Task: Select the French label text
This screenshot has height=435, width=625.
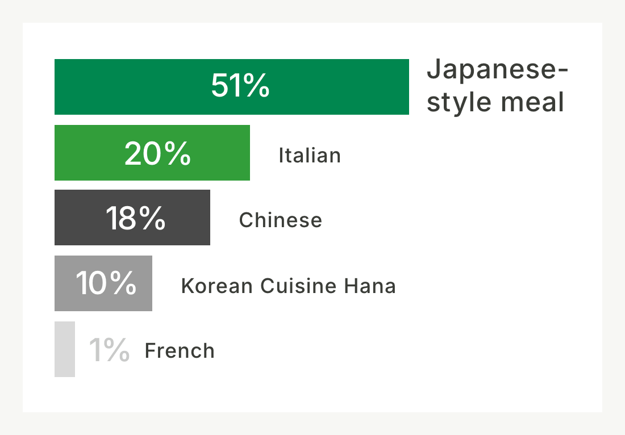Action: [180, 351]
